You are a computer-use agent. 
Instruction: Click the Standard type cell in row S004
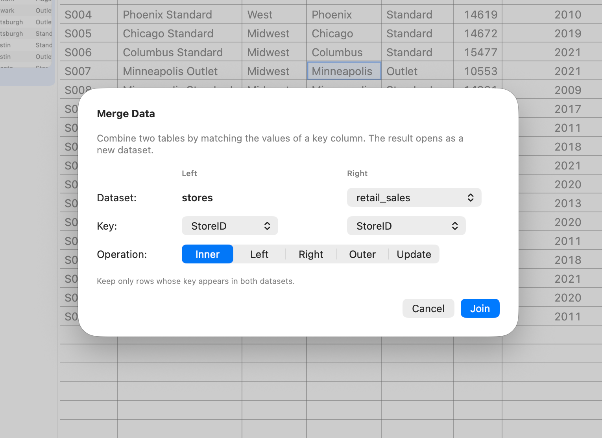[x=417, y=15]
